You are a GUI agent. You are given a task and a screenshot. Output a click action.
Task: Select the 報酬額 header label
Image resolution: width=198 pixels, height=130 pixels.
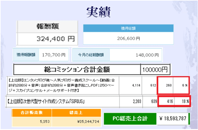tap(48, 27)
